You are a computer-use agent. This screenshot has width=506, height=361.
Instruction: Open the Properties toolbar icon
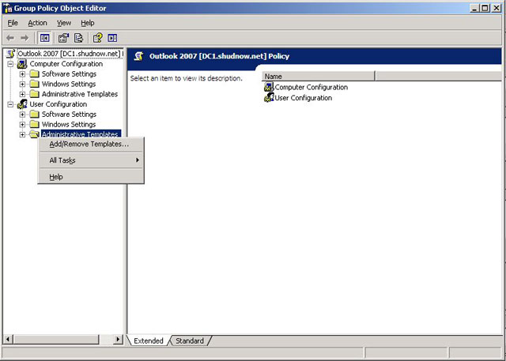pyautogui.click(x=63, y=38)
